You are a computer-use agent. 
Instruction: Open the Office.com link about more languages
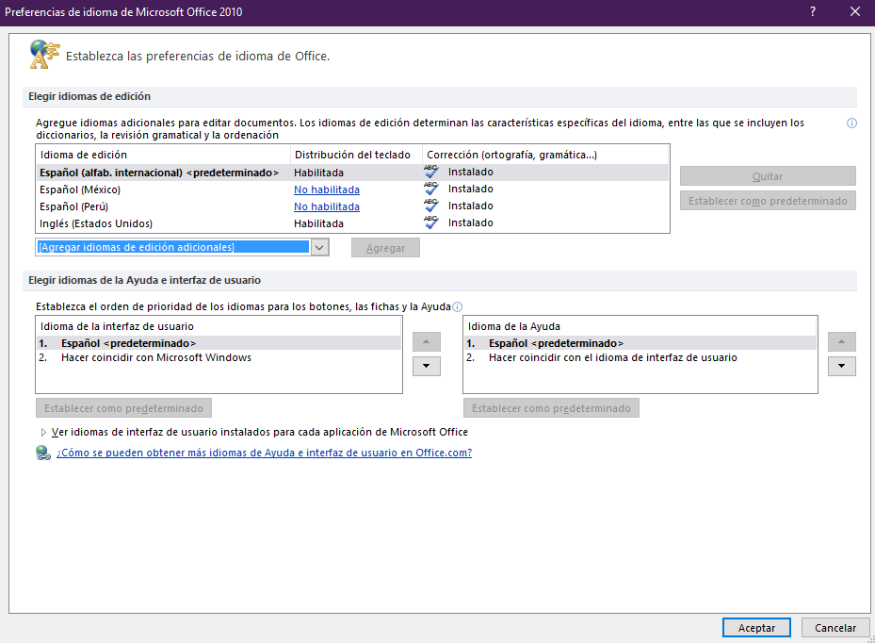264,453
